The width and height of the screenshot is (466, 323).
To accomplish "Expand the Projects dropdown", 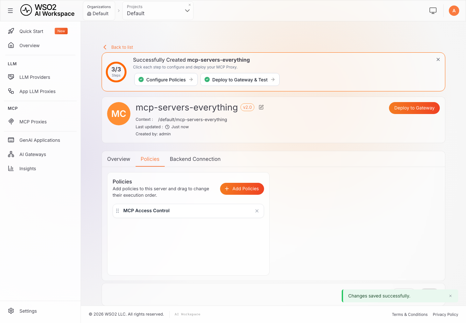I will (x=187, y=11).
